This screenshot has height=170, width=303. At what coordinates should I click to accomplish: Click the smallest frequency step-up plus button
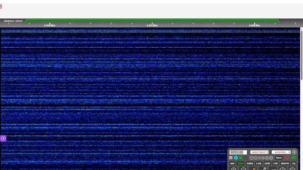263,158
